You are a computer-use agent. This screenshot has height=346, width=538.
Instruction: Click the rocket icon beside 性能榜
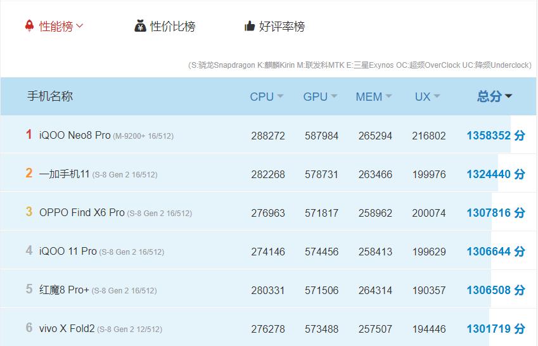pos(30,26)
